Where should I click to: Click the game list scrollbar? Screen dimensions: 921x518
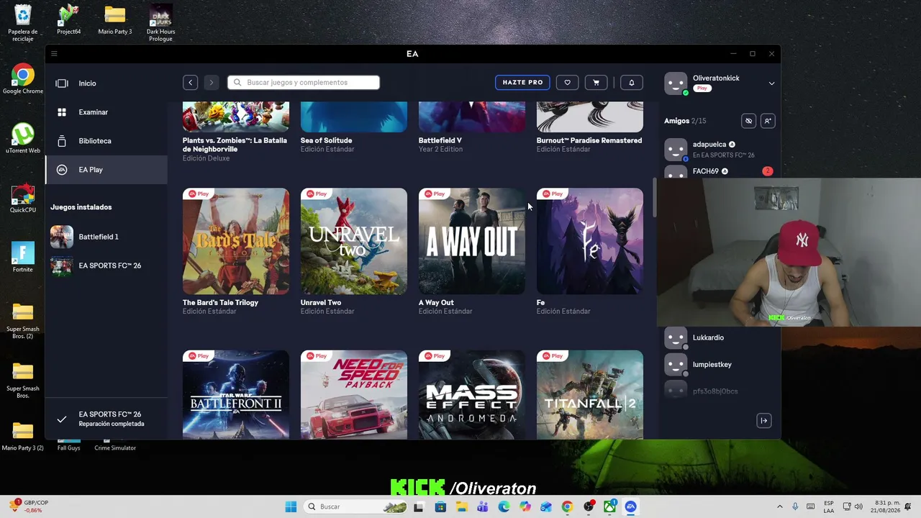pos(654,197)
